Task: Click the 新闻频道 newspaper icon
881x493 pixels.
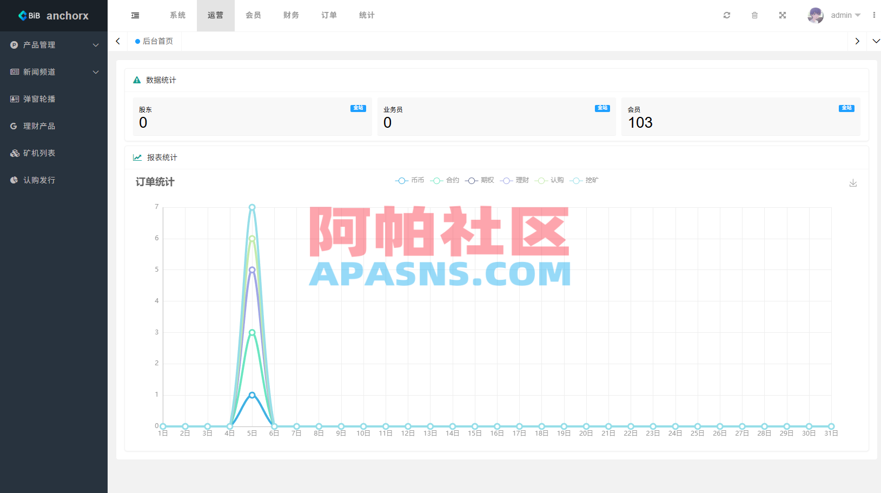Action: pos(15,72)
